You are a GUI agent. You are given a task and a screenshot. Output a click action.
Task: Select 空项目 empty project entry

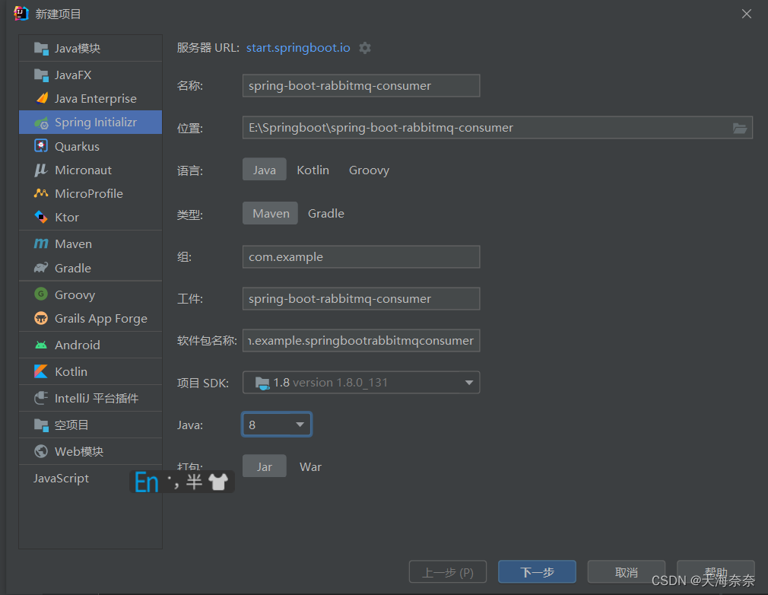[x=90, y=425]
